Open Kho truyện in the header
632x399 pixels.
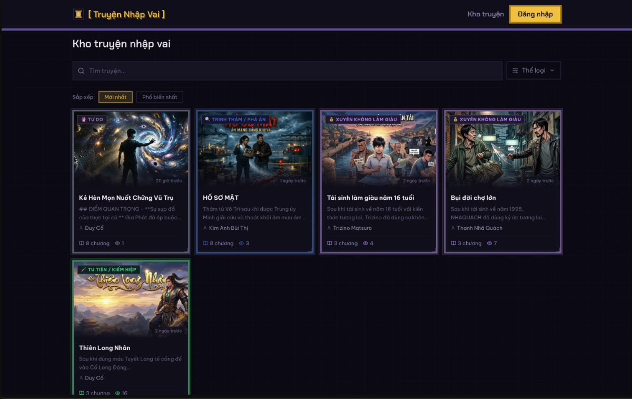[x=486, y=14]
